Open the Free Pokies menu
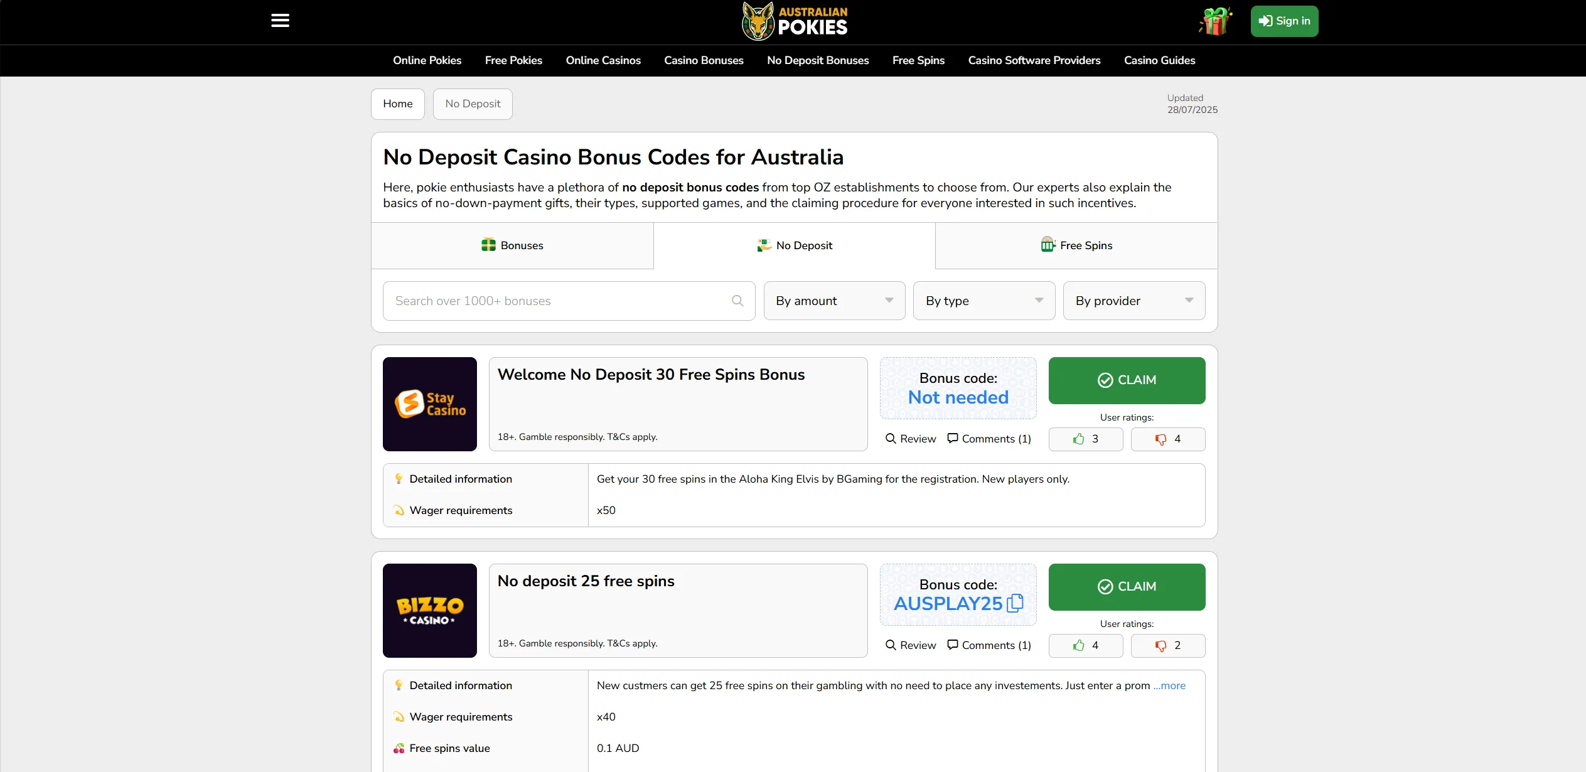The height and width of the screenshot is (772, 1586). 513,60
